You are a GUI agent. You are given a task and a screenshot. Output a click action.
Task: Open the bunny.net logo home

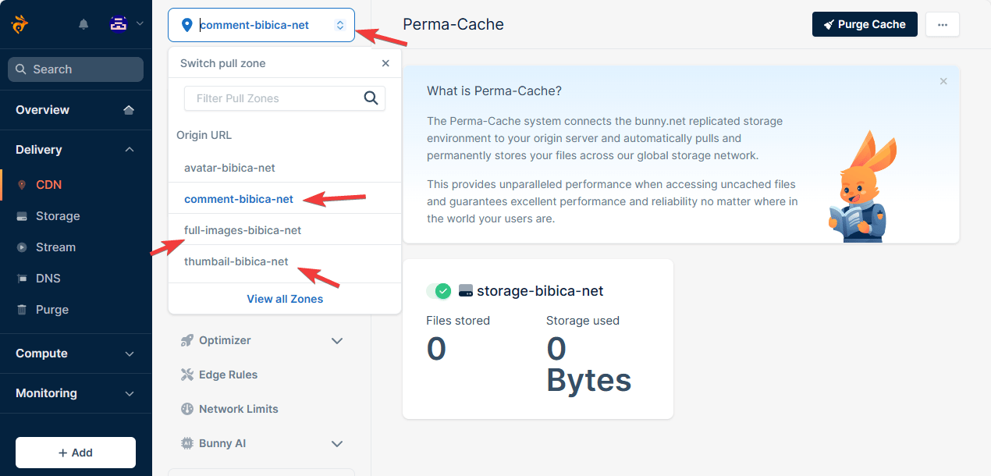pyautogui.click(x=20, y=24)
